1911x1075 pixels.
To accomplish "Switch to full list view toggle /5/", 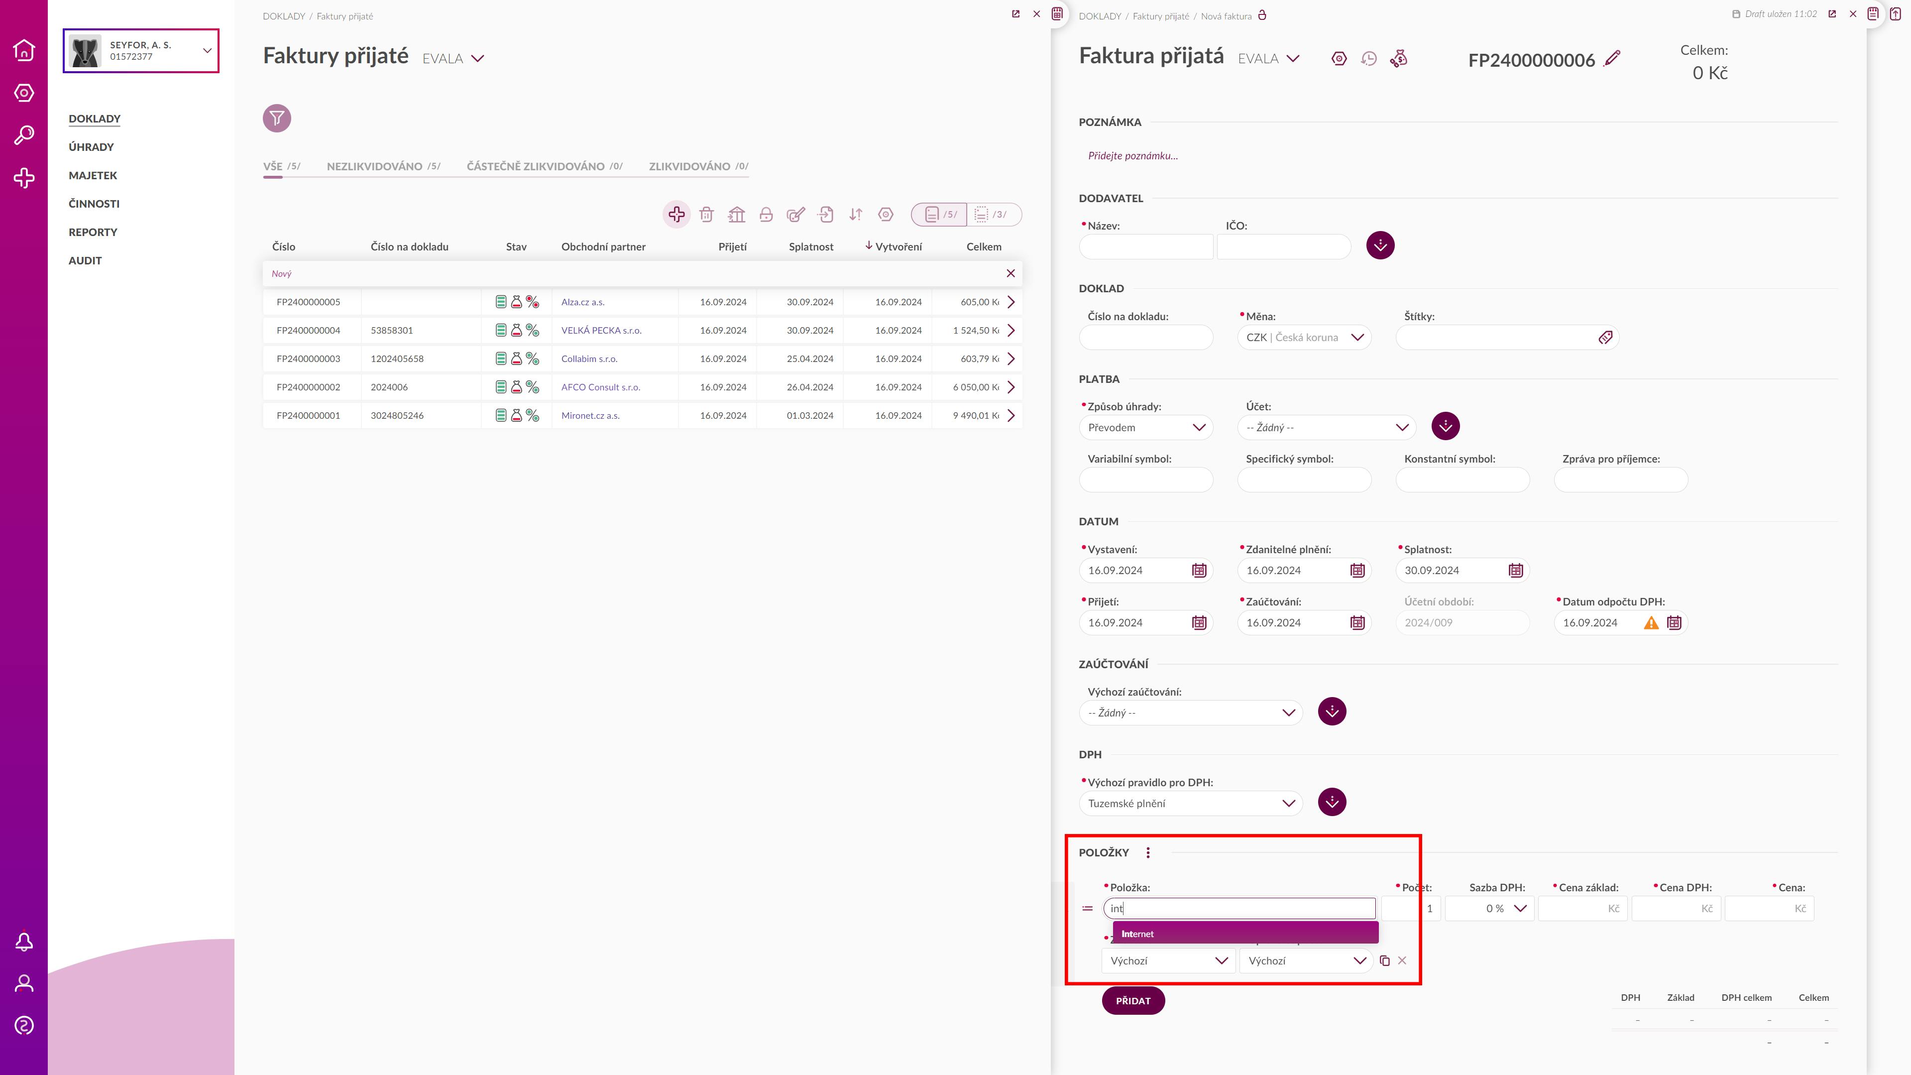I will click(x=939, y=215).
